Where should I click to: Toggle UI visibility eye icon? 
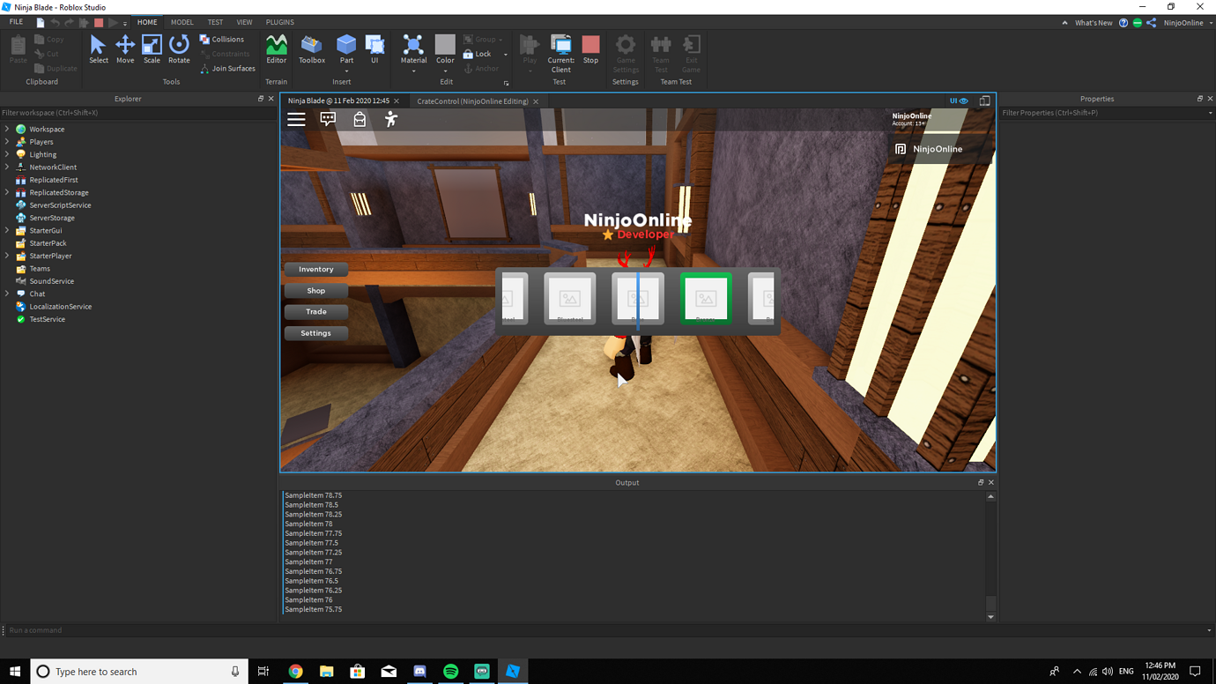(x=959, y=100)
